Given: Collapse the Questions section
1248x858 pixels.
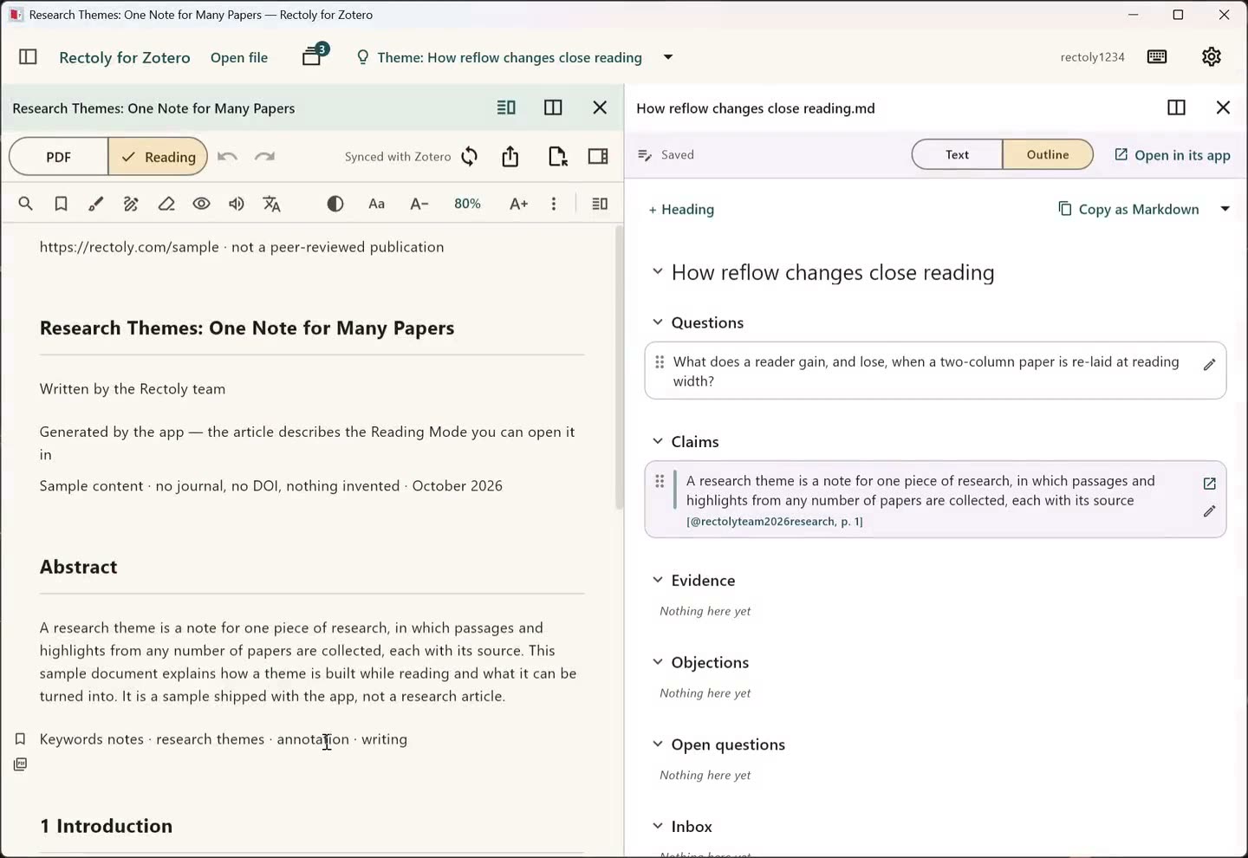Looking at the screenshot, I should (x=658, y=322).
